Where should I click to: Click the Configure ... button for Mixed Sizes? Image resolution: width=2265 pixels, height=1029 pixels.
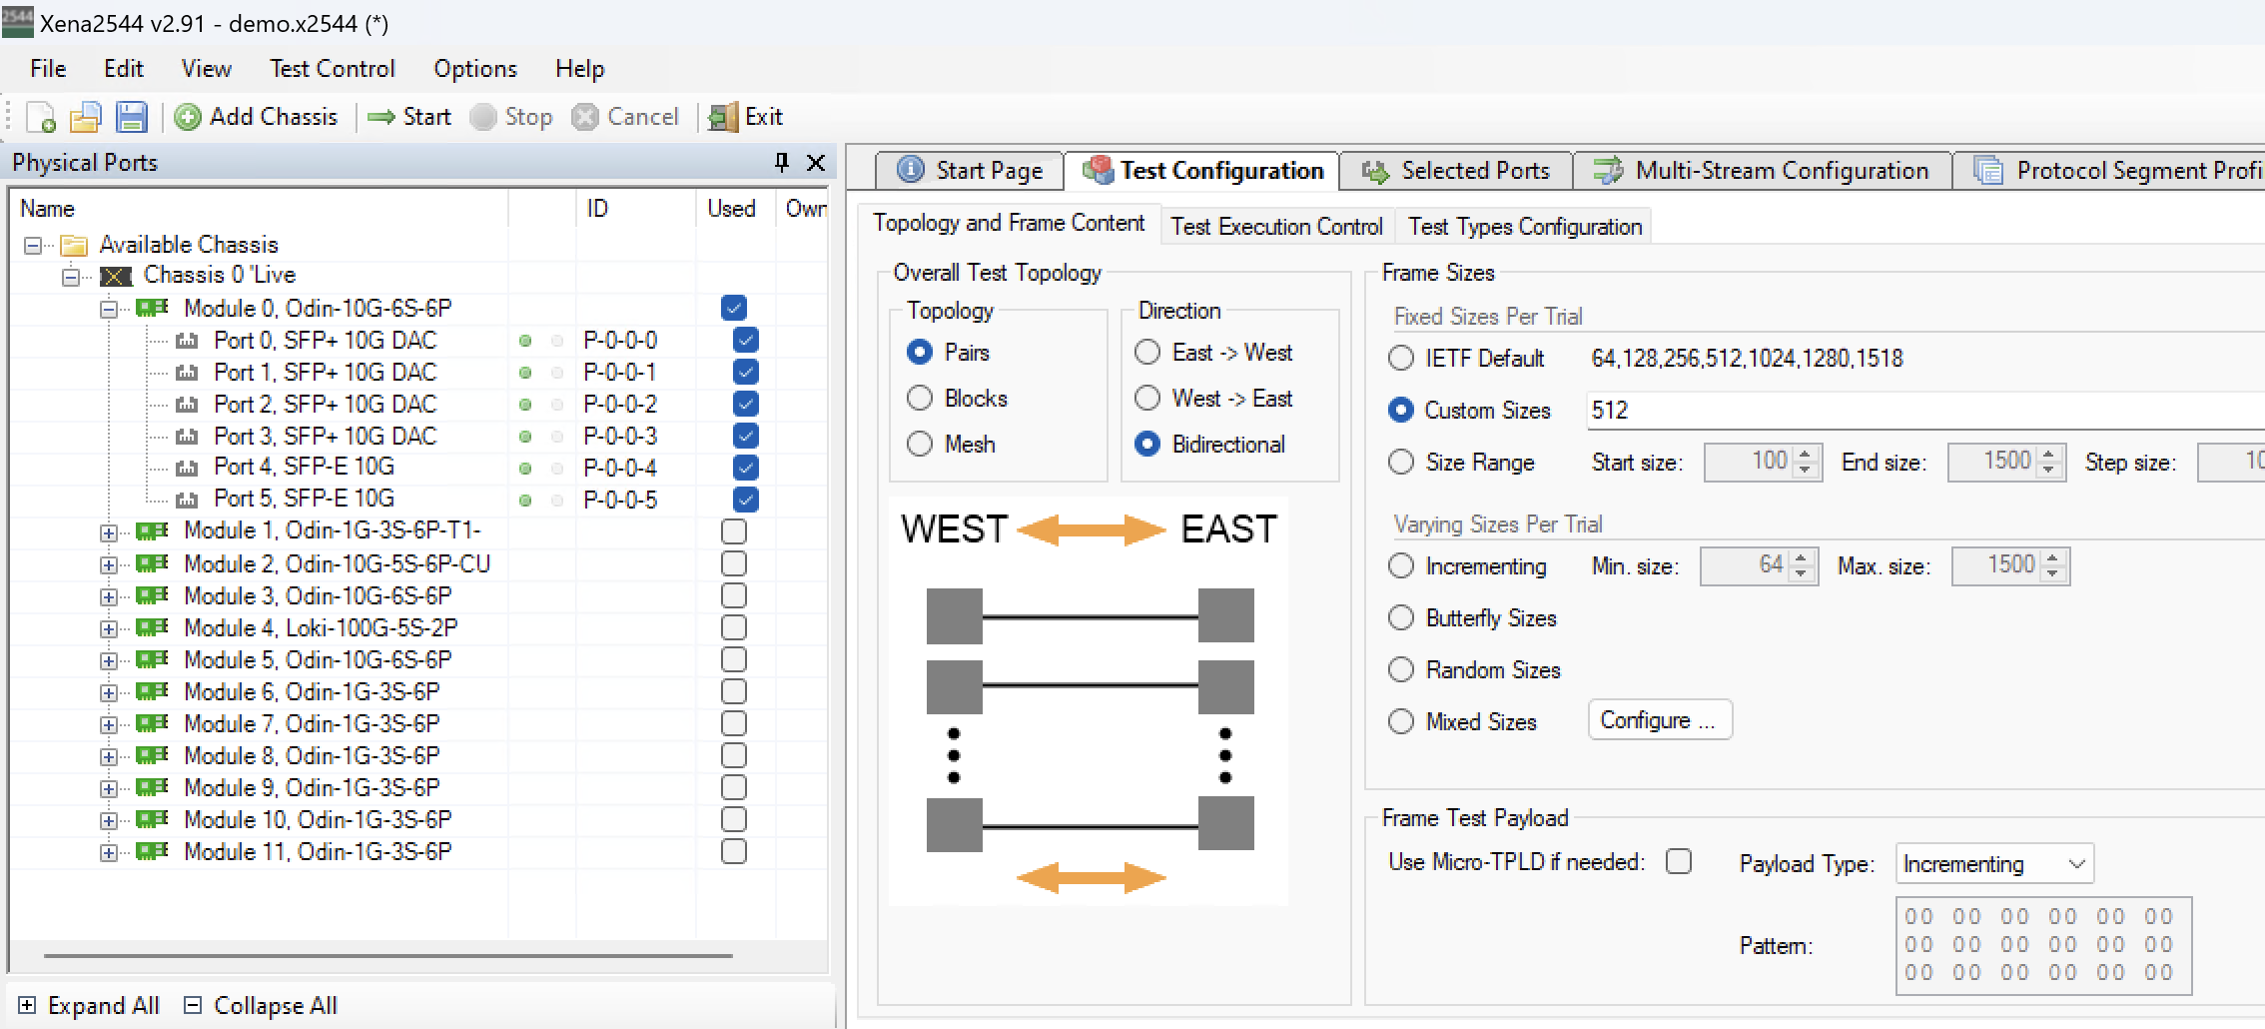click(1660, 720)
